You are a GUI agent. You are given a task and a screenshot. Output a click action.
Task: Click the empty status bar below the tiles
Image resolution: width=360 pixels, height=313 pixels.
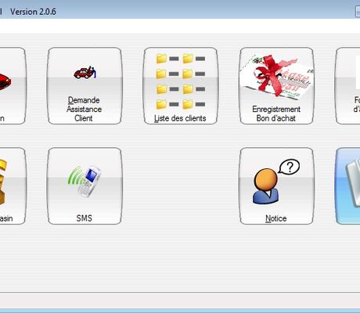click(180, 299)
